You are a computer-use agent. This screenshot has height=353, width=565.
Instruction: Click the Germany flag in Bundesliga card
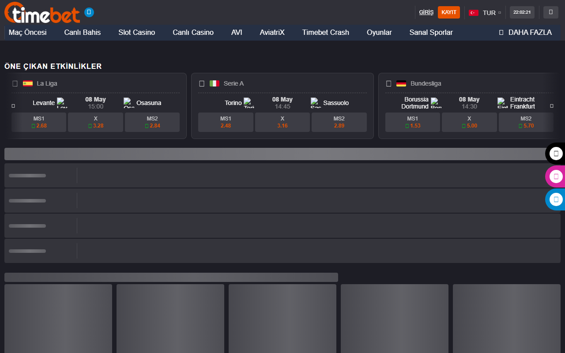[401, 83]
